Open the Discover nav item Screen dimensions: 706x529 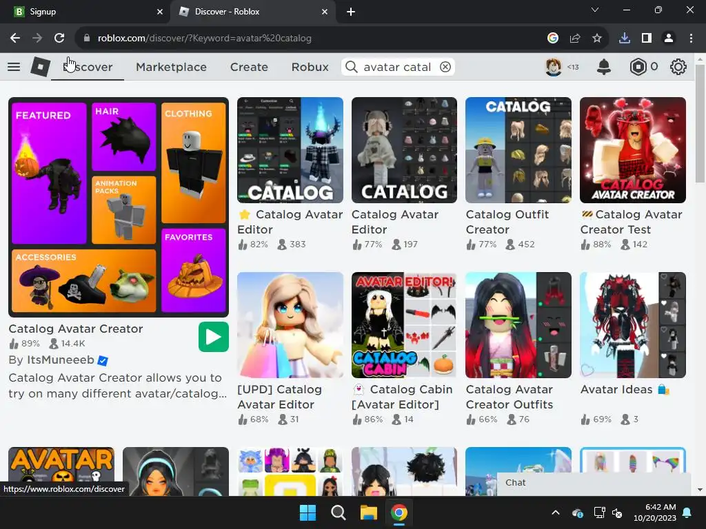(x=88, y=67)
